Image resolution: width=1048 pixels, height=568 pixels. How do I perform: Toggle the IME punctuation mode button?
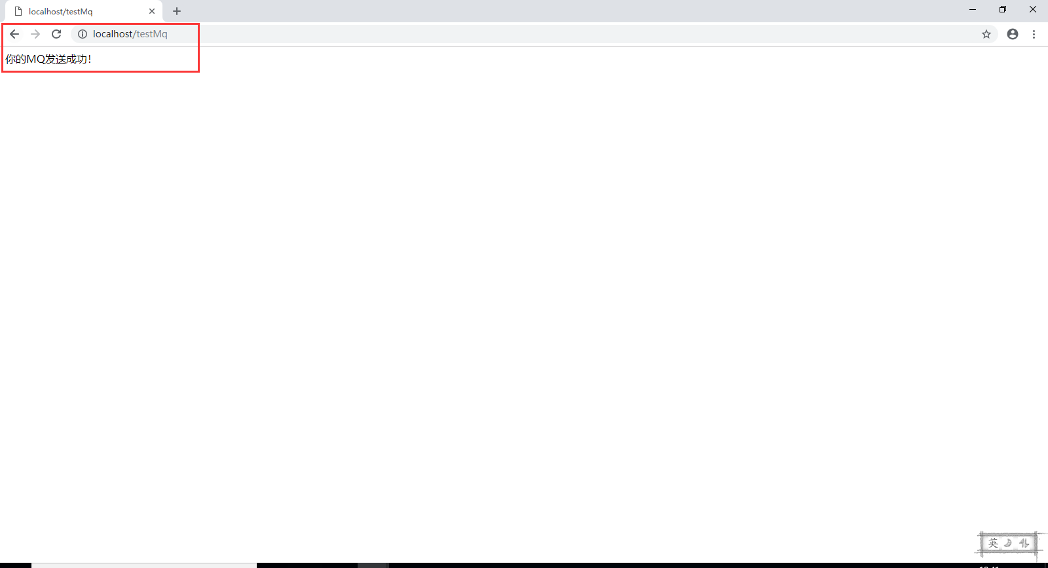pos(1024,543)
